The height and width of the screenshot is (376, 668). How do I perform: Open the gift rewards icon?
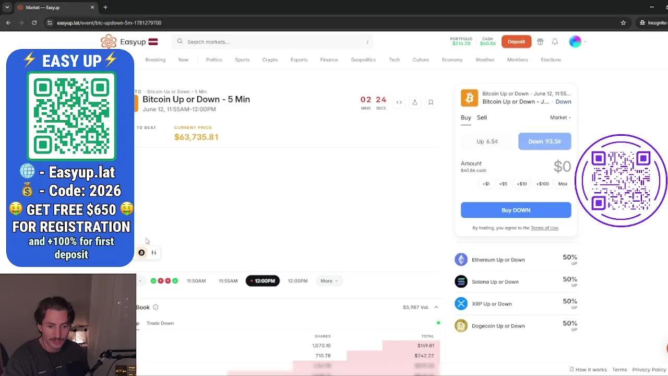[540, 42]
